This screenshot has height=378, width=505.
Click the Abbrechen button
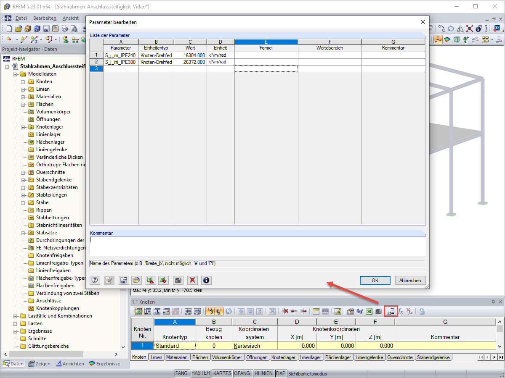pos(410,280)
